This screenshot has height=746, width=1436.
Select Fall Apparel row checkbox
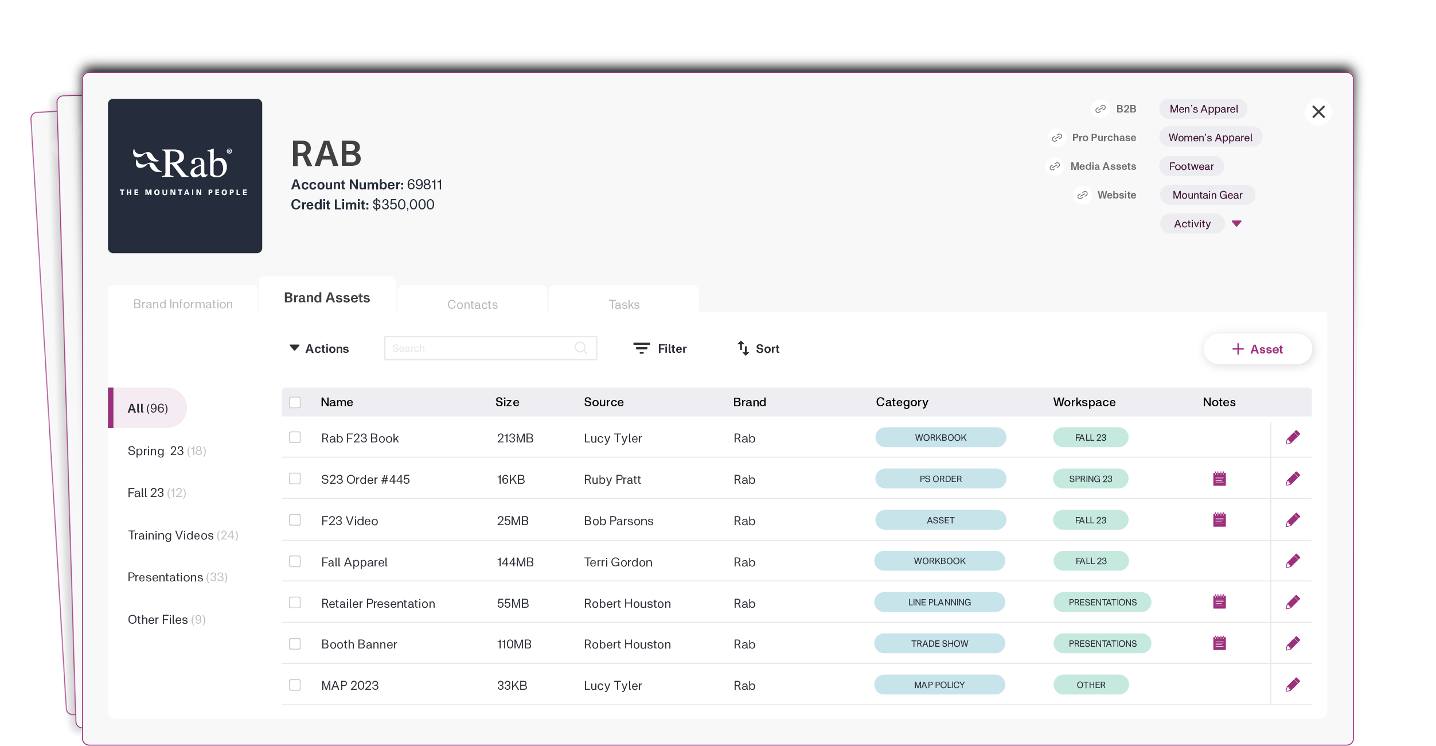point(295,561)
